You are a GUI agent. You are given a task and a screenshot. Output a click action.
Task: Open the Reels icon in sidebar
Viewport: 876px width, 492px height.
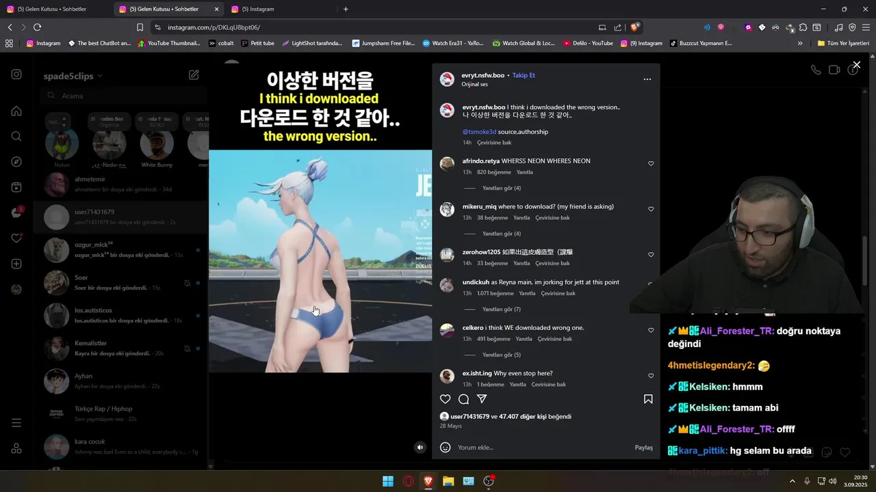tap(16, 187)
